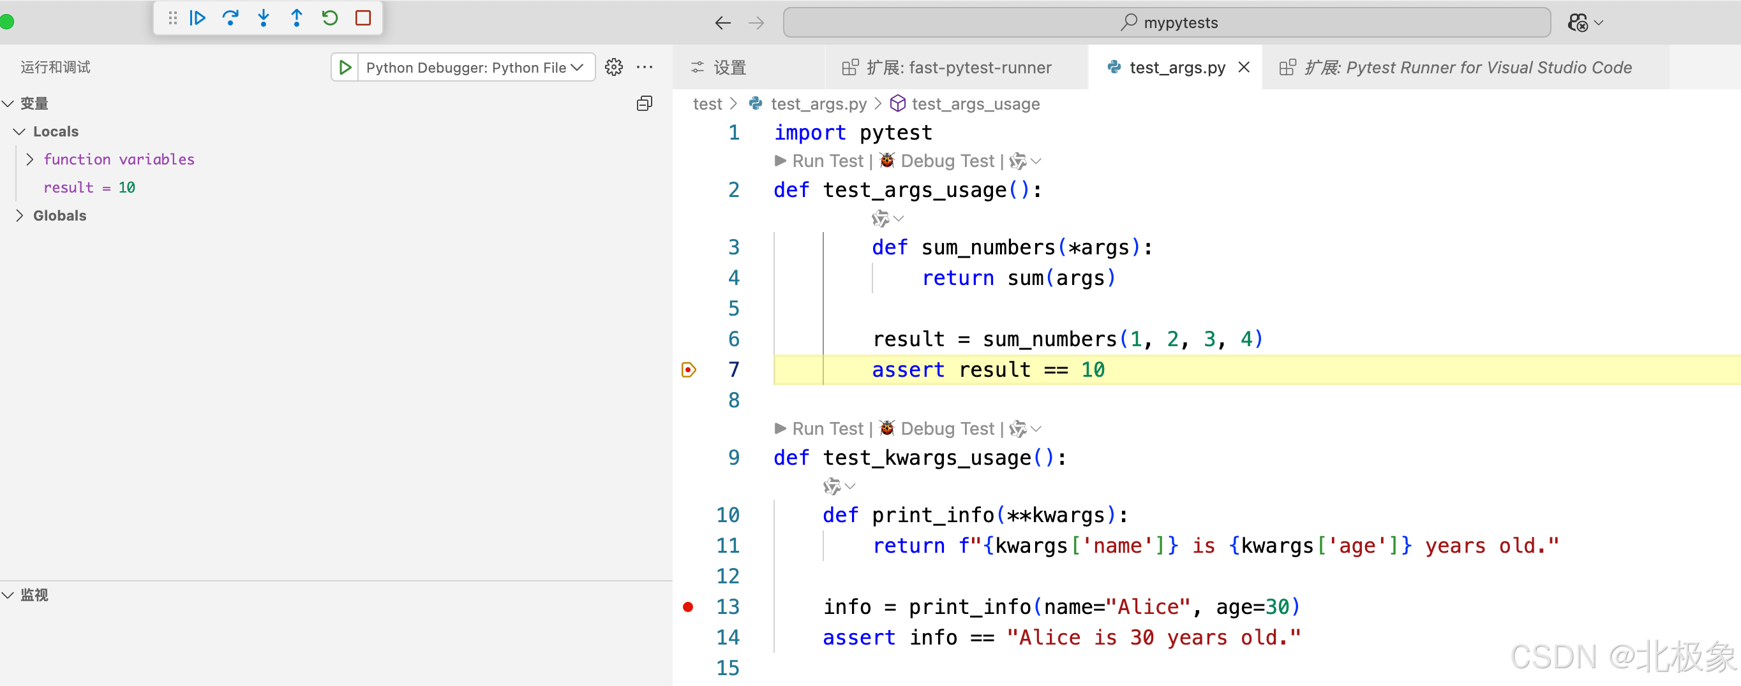Viewport: 1741px width, 686px height.
Task: Click the test breadcrumb folder
Action: point(707,104)
